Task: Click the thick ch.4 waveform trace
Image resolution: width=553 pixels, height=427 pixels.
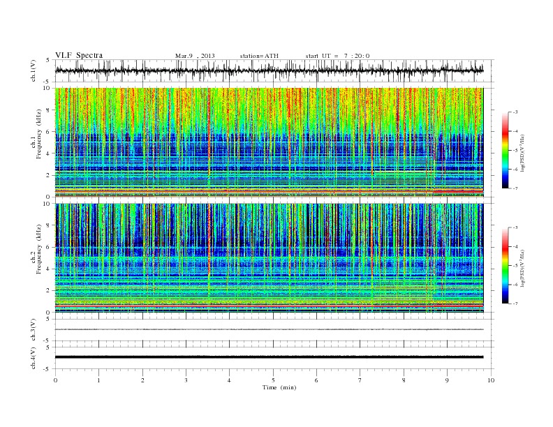Action: tap(269, 357)
